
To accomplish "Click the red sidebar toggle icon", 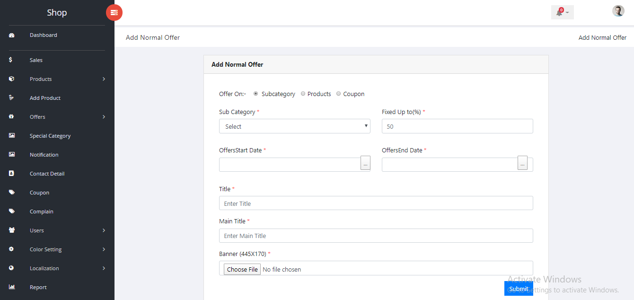I will (x=114, y=13).
